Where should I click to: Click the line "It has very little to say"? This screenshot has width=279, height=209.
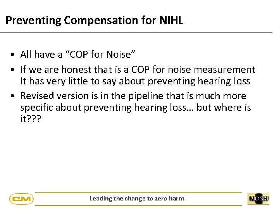point(135,81)
